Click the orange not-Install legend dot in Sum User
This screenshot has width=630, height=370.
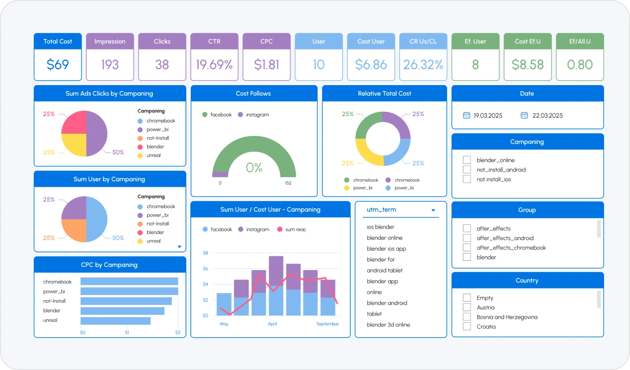tap(140, 224)
